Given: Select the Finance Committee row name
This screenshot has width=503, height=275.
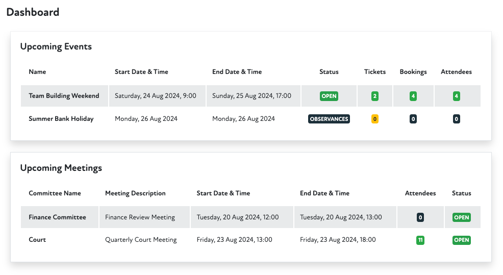Looking at the screenshot, I should point(57,217).
